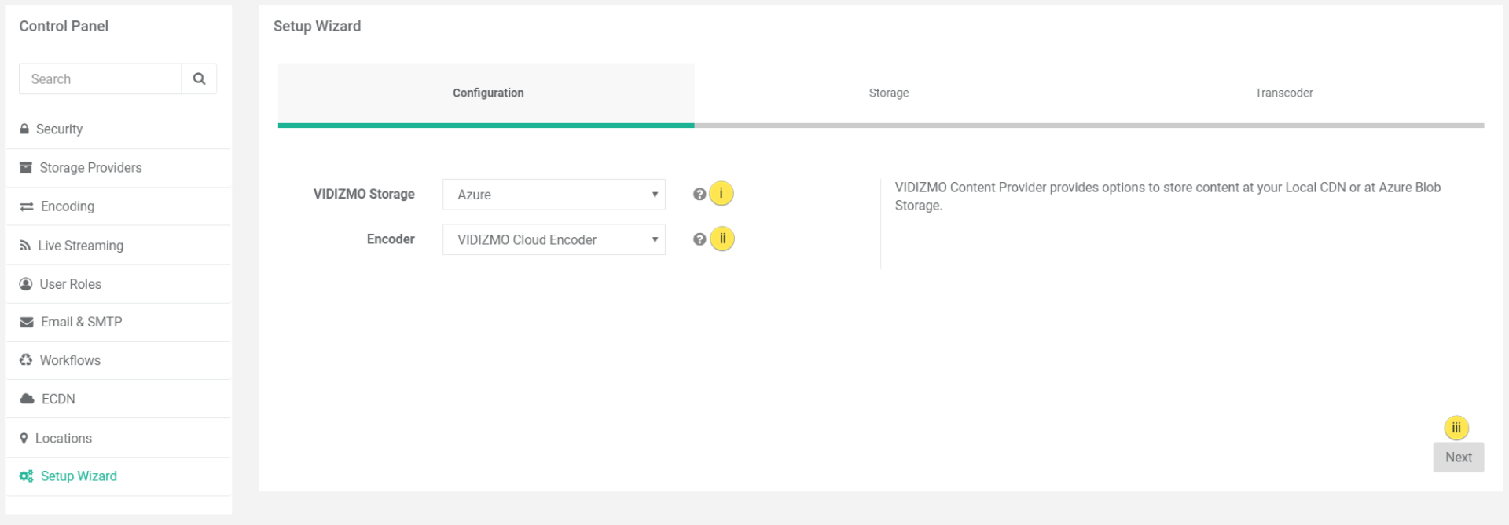Go to Locations section
The height and width of the screenshot is (525, 1509).
pos(118,438)
